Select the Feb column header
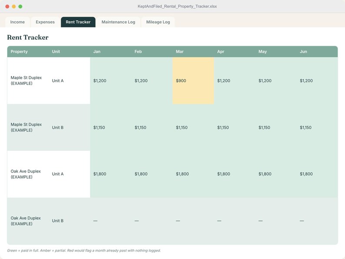The width and height of the screenshot is (345, 259). point(152,51)
